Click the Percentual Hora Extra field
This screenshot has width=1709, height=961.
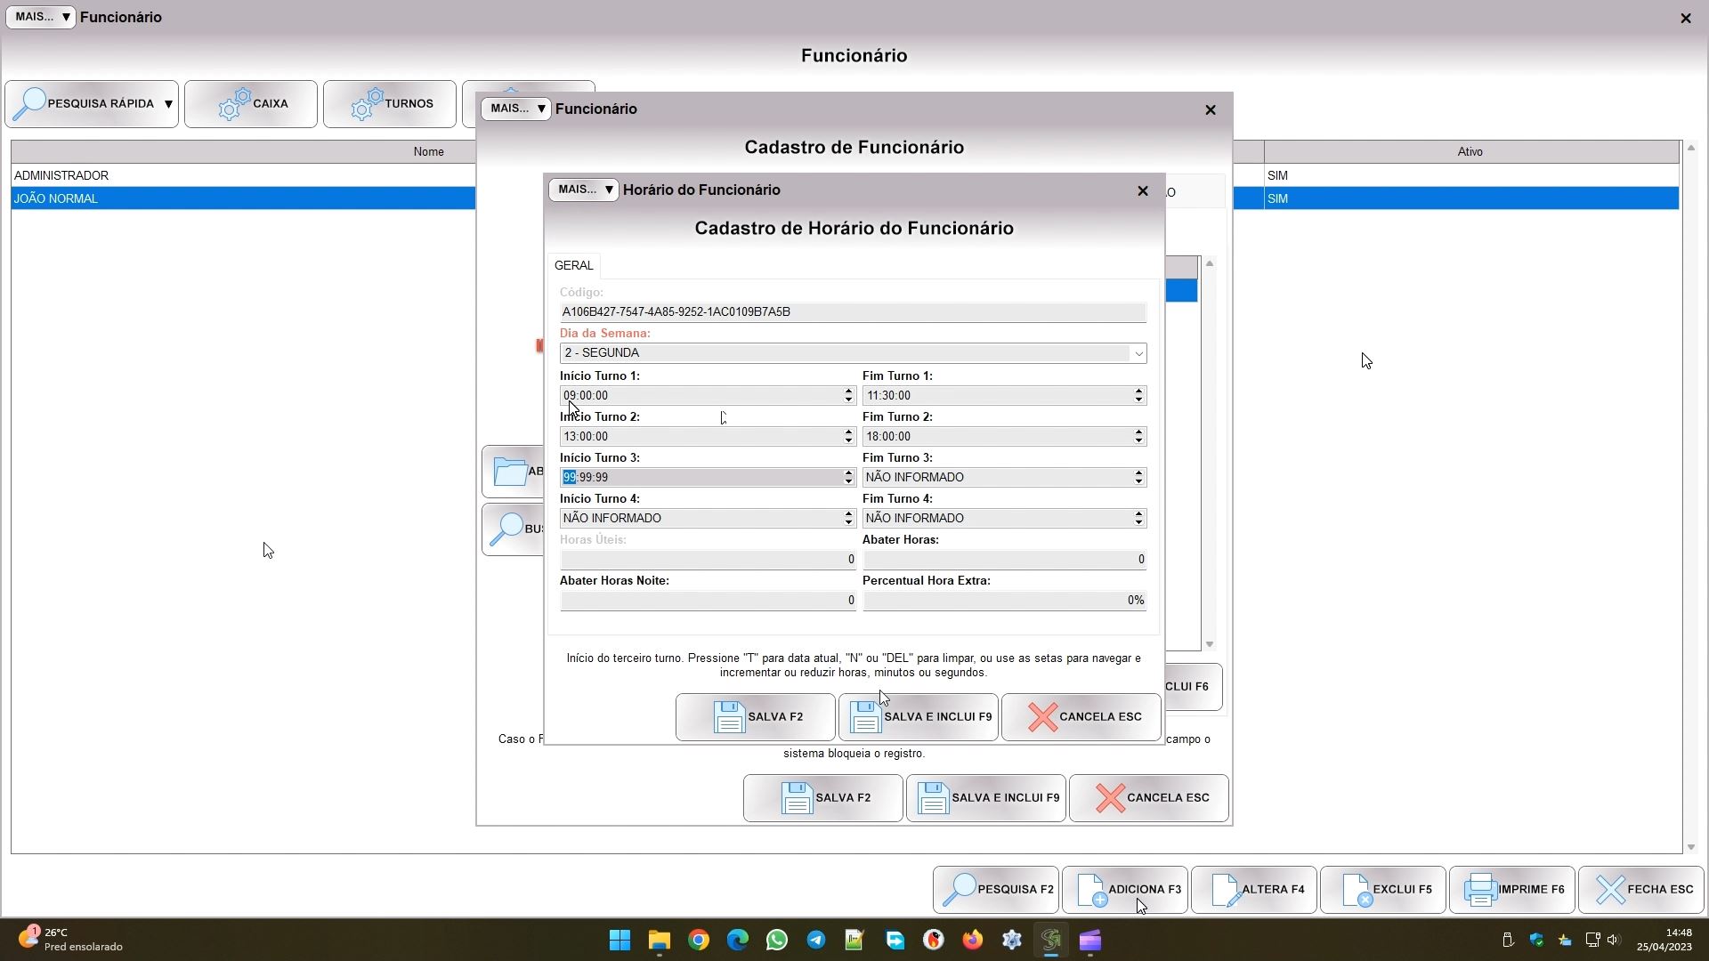click(x=1003, y=601)
